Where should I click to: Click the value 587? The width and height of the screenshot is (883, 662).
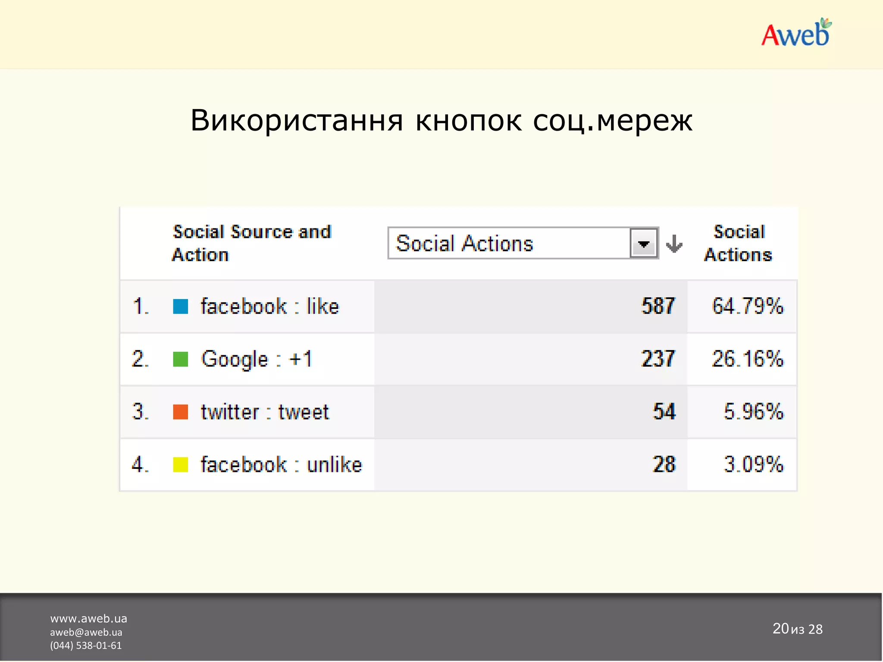pos(658,306)
